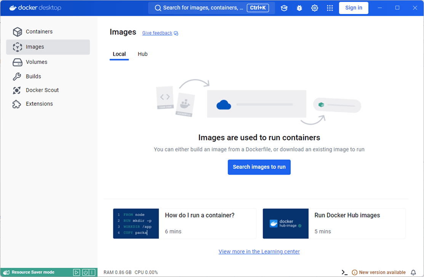Resume Docker engine with the play button

[77, 272]
